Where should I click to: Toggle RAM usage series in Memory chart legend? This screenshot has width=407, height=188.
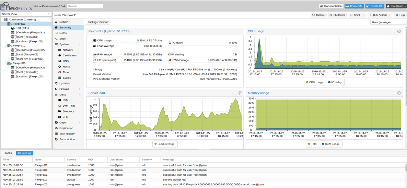tap(331, 144)
